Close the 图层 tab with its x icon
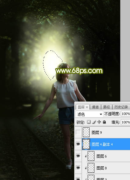The image size is (130, 180). pos(87,107)
